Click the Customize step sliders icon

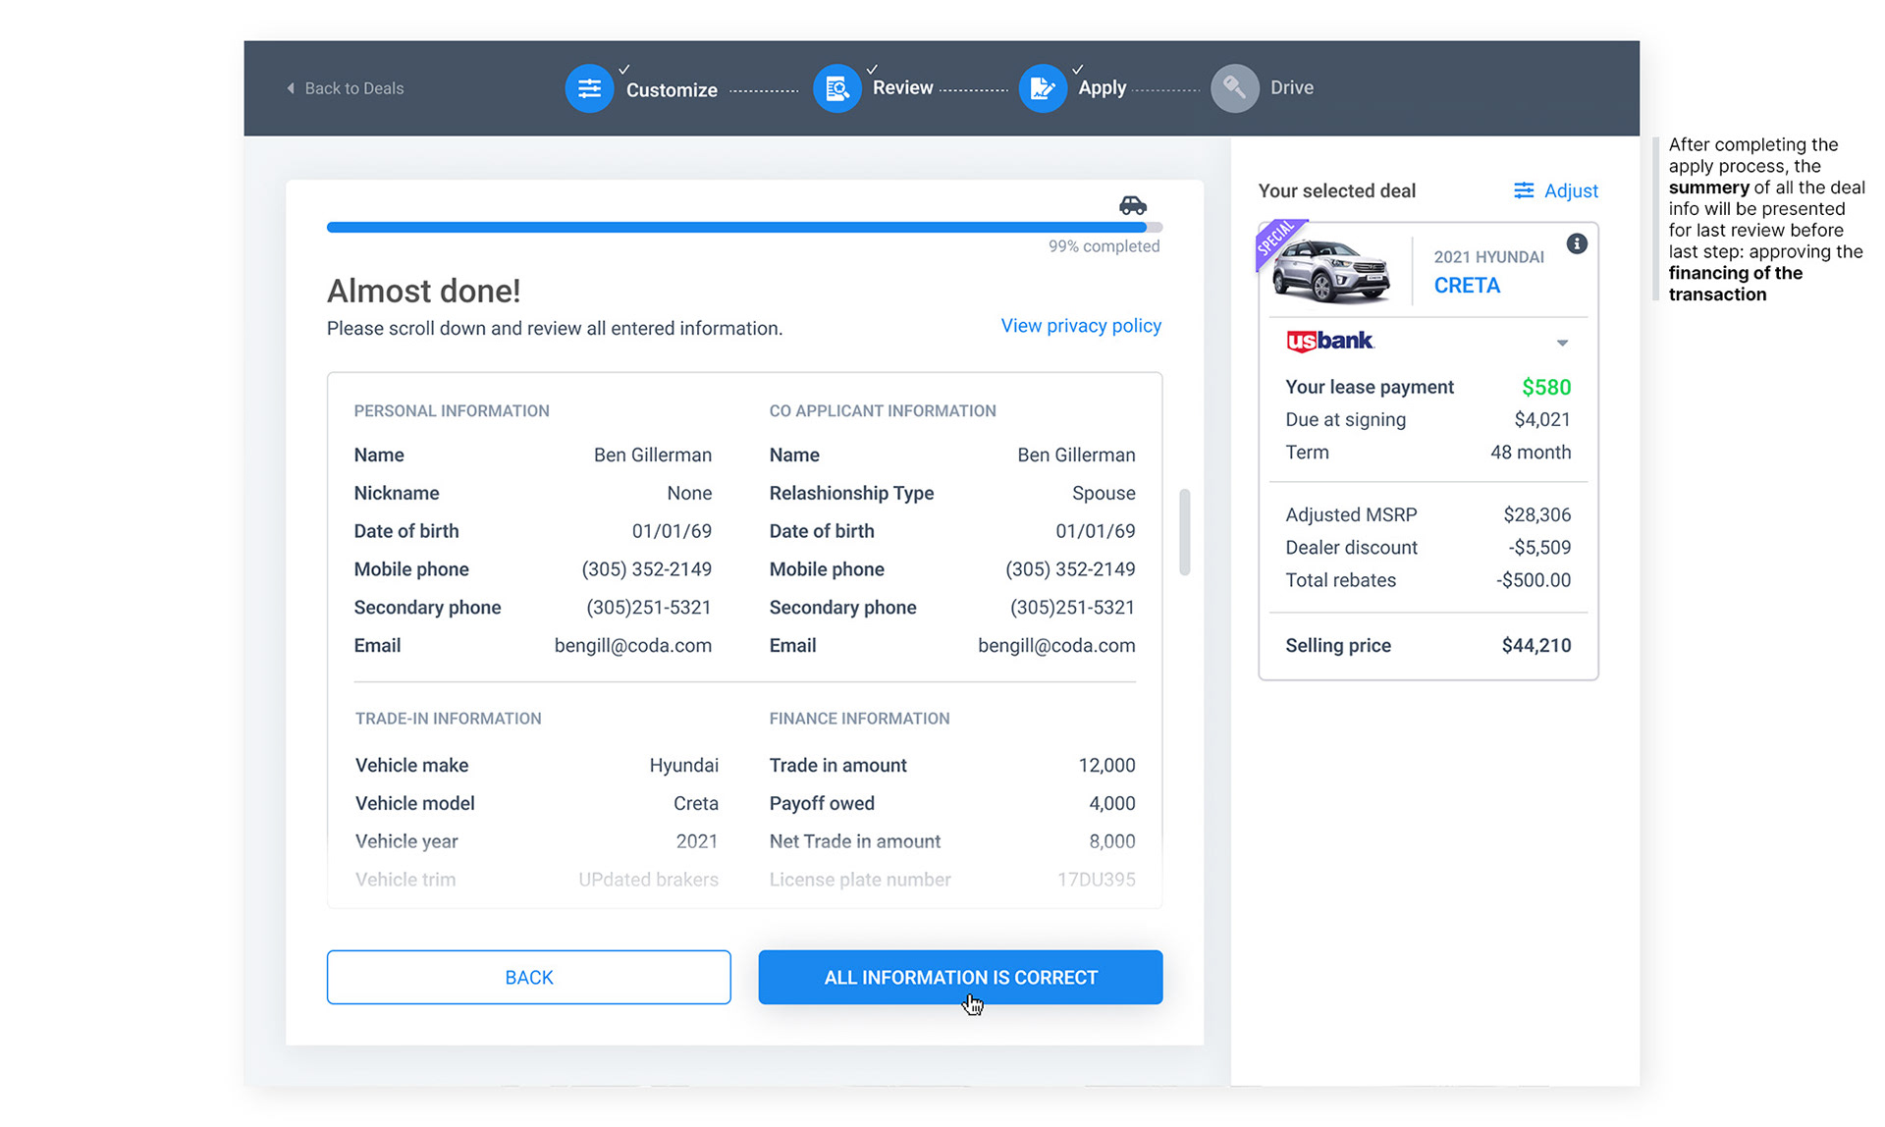coord(589,88)
